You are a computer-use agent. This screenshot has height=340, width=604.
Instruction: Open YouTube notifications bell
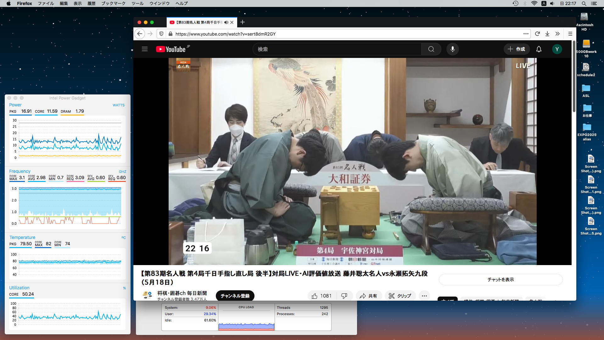(x=539, y=49)
